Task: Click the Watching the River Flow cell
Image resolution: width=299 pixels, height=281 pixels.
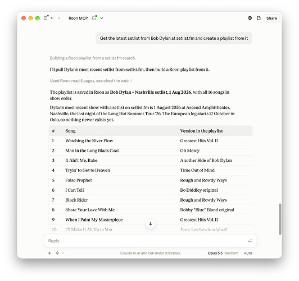Action: [x=89, y=140]
